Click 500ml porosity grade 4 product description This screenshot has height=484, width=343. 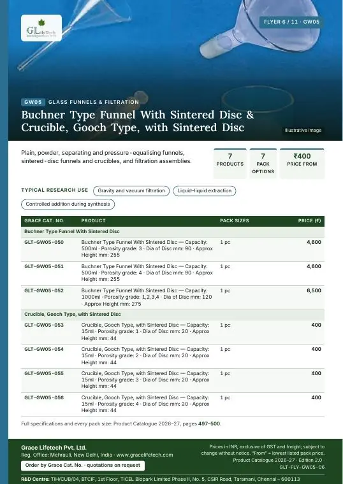(147, 273)
